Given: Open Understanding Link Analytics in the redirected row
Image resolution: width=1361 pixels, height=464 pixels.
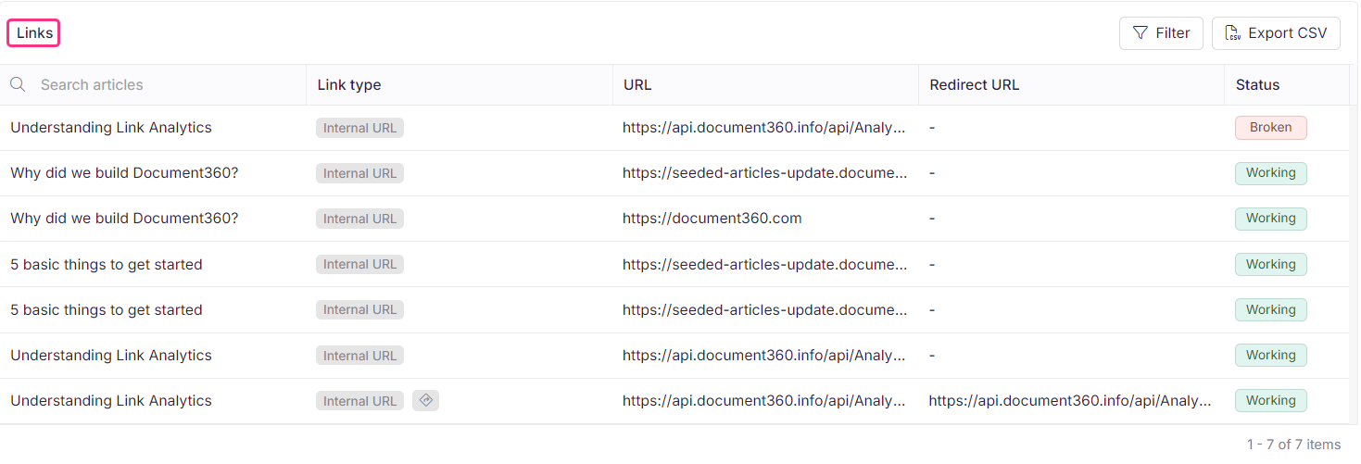Looking at the screenshot, I should 111,401.
